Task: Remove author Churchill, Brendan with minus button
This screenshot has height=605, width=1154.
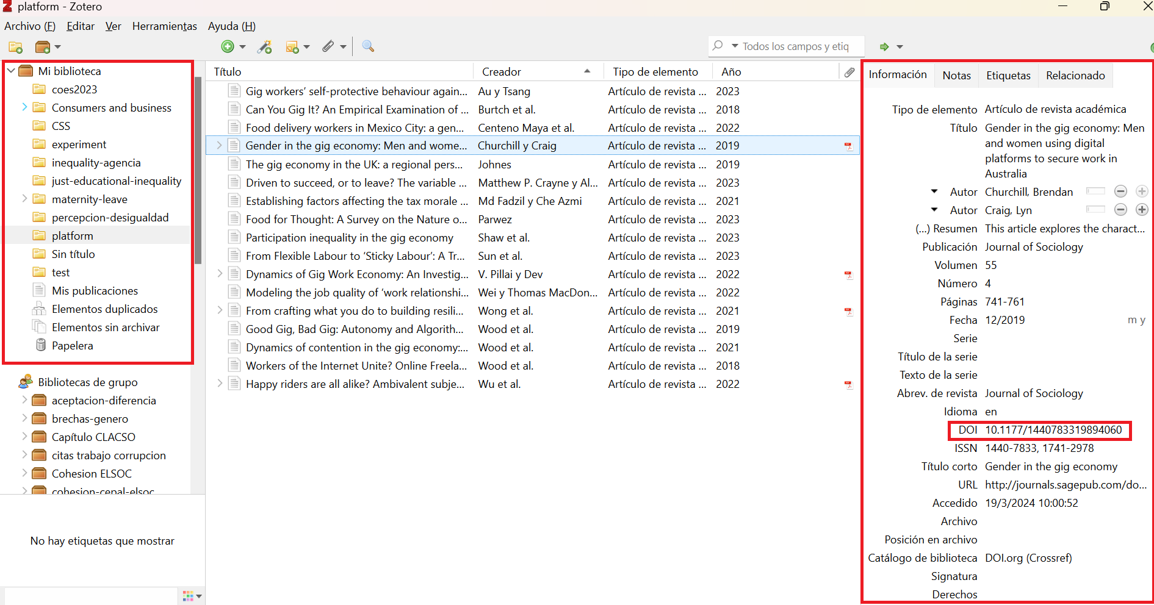Action: tap(1120, 192)
